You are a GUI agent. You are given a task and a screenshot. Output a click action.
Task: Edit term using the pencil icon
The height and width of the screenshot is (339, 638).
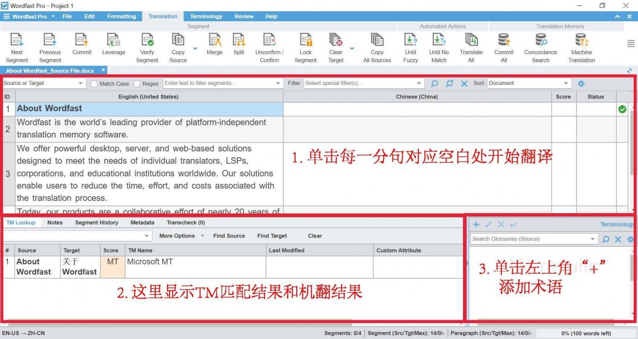click(x=489, y=225)
